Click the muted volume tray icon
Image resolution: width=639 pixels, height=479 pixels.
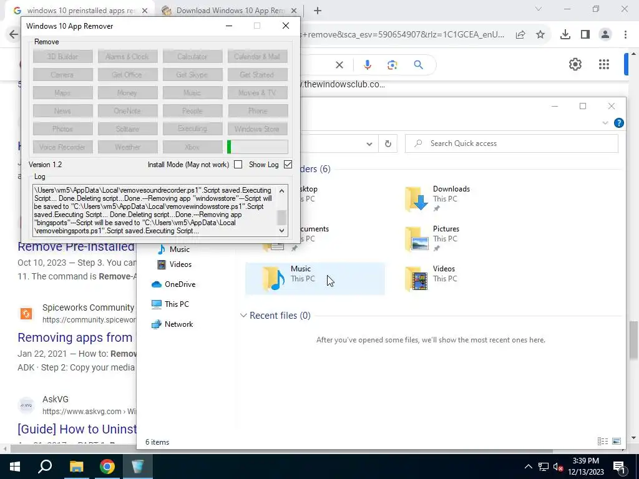point(558,467)
